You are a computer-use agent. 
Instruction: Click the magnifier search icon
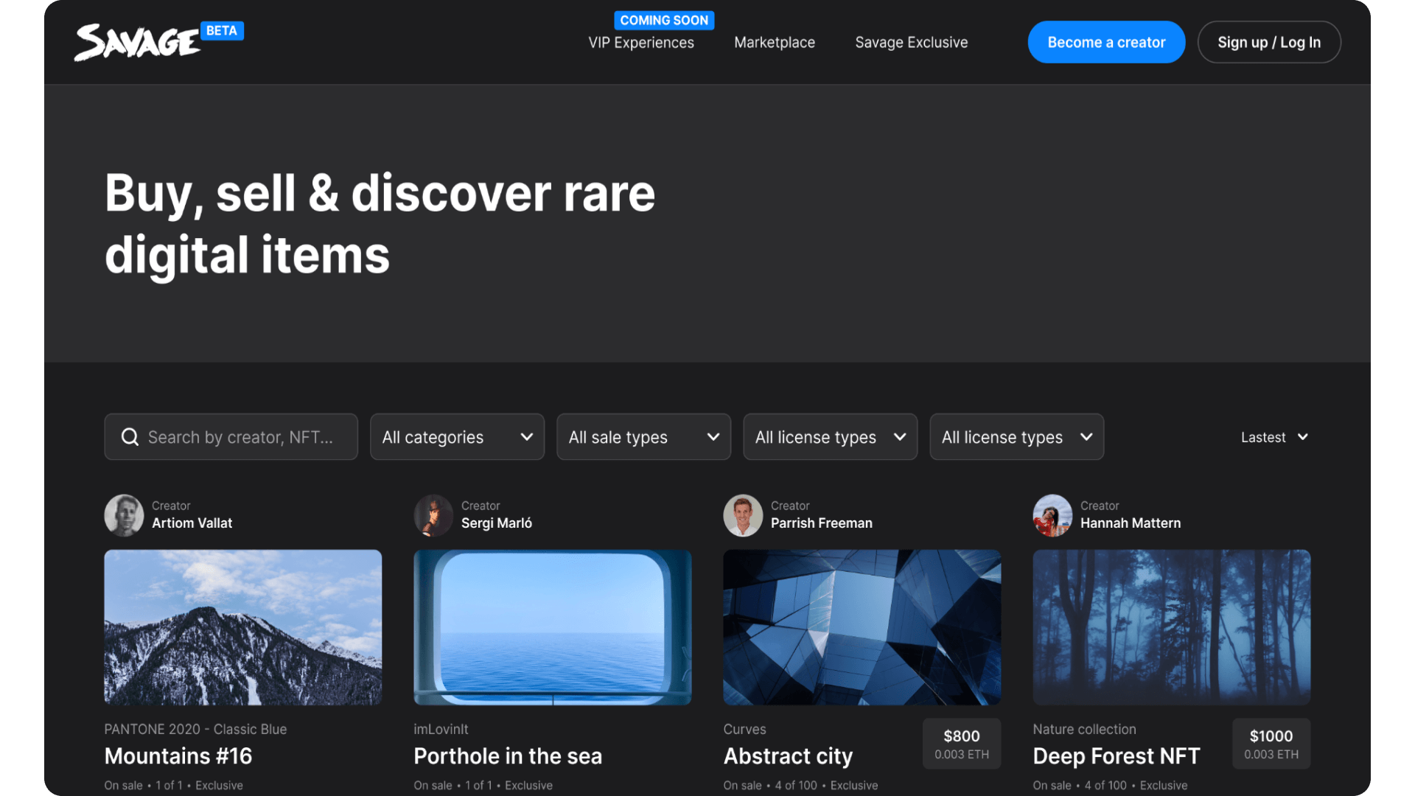[x=130, y=437]
